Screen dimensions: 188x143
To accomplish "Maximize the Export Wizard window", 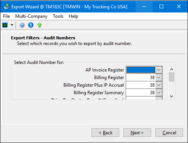I will 161,6.
